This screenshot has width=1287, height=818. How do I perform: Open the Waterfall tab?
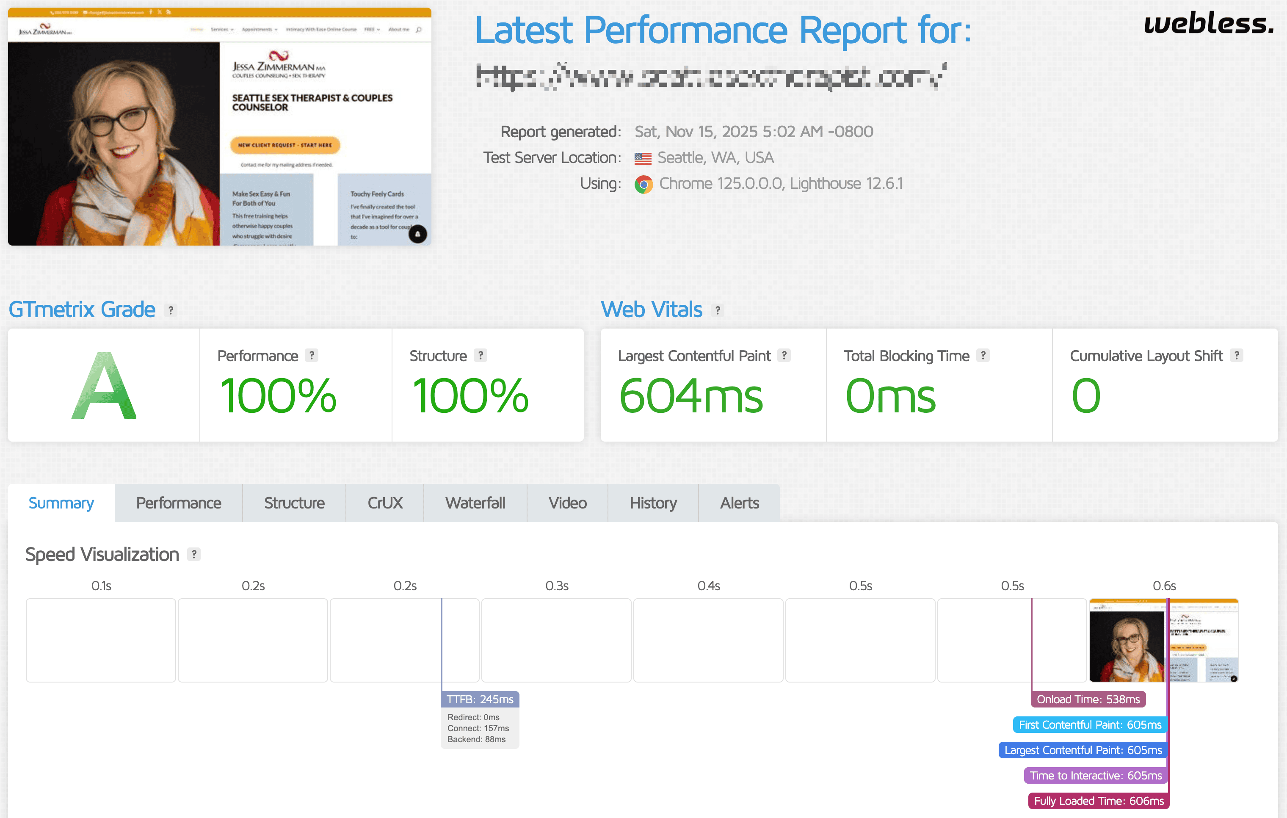(475, 503)
